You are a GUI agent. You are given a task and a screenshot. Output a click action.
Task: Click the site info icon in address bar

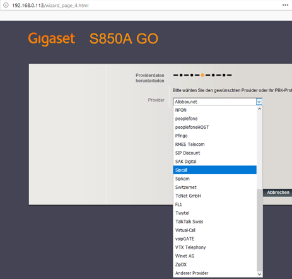(x=6, y=5)
